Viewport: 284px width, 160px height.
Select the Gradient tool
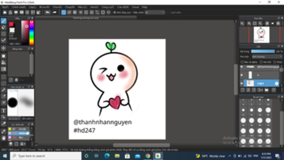(x=3, y=69)
